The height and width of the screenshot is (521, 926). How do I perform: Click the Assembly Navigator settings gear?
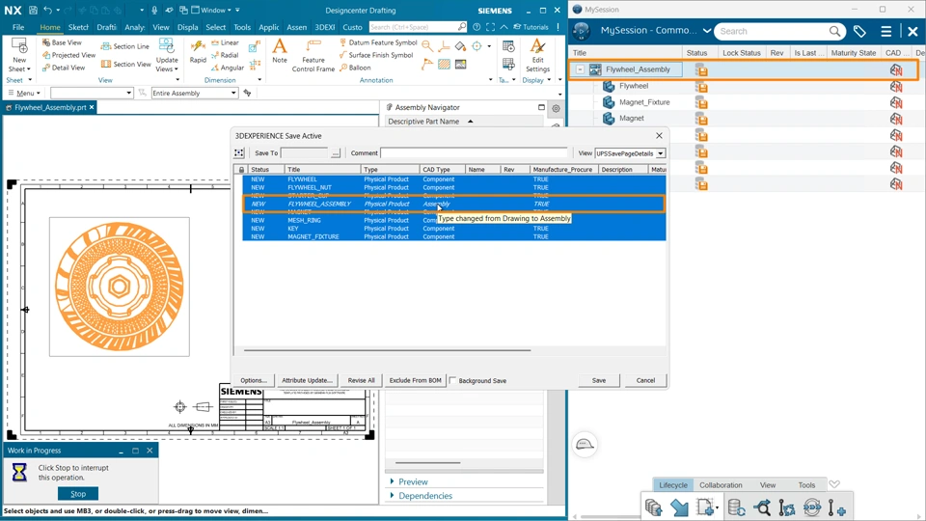point(556,108)
